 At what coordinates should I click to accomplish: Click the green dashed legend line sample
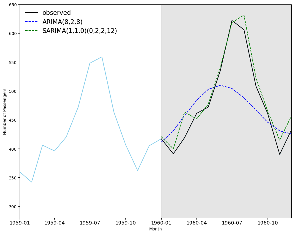point(31,31)
